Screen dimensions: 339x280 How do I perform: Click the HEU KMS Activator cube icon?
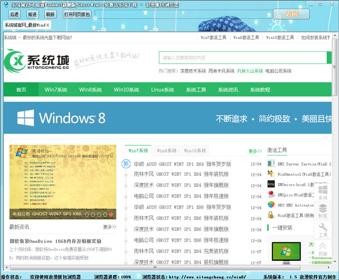pos(271,205)
